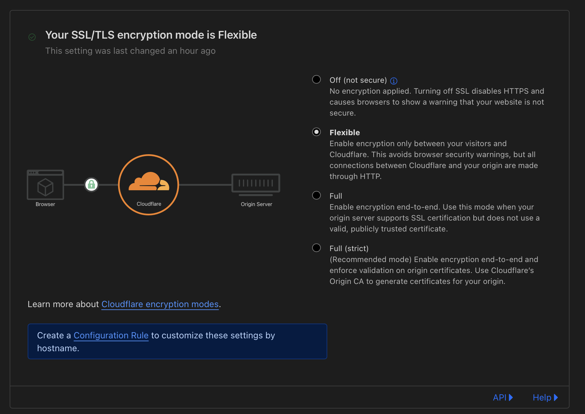
Task: Enable the Full (strict) radio option
Action: (x=317, y=248)
